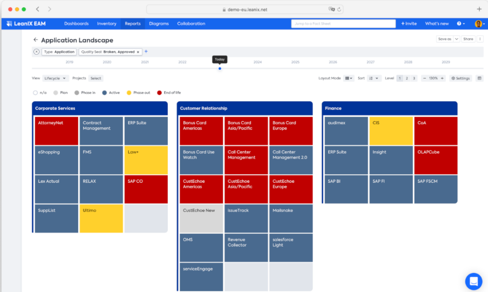The width and height of the screenshot is (488, 292).
Task: Toggle the Phase out legend item
Action: [138, 93]
